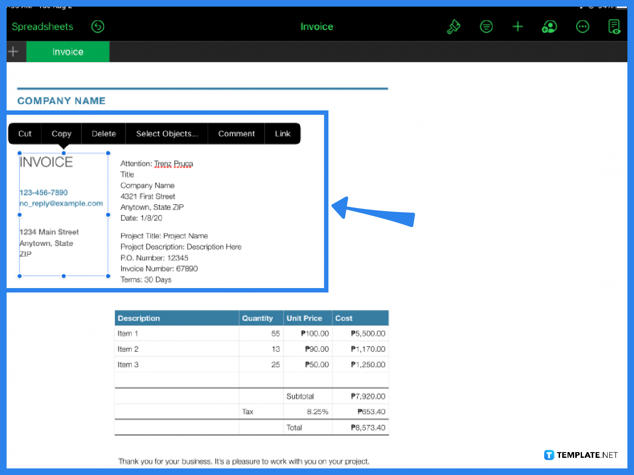Tap the no_reply@example.com email link

point(61,203)
